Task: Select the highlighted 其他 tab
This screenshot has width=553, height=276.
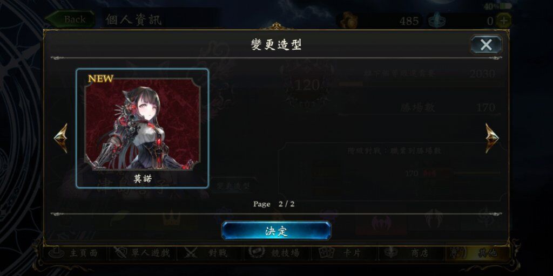Action: tap(477, 253)
